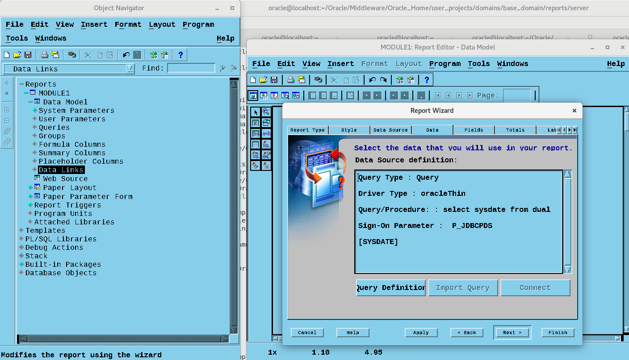Image resolution: width=629 pixels, height=360 pixels.
Task: Open the Data Links navigator dropdown
Action: 130,69
